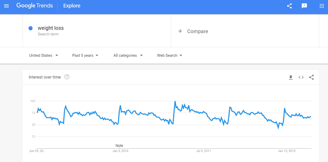Select the Explore header tab

click(72, 6)
